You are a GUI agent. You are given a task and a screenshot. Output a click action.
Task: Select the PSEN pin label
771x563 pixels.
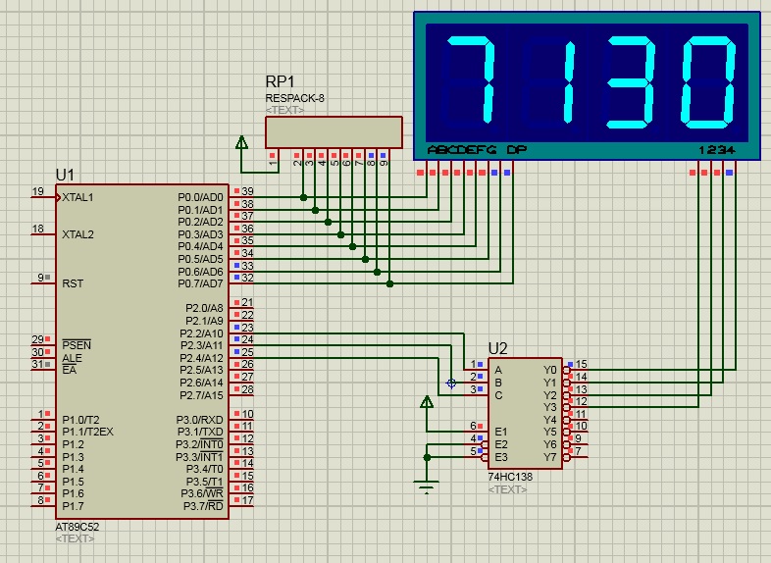(x=77, y=345)
